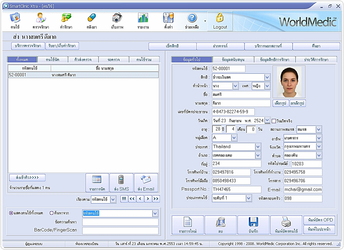Print patient card with พิมพ์บัตรคนไข้

click(x=286, y=225)
